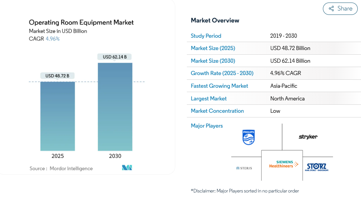Click the Steris logo

pyautogui.click(x=244, y=168)
